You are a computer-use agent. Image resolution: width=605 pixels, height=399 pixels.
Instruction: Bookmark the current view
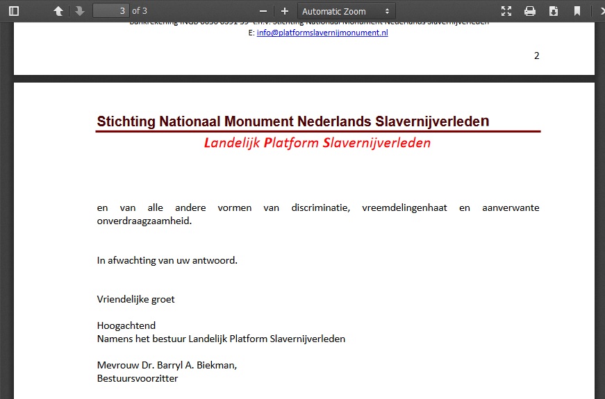577,11
